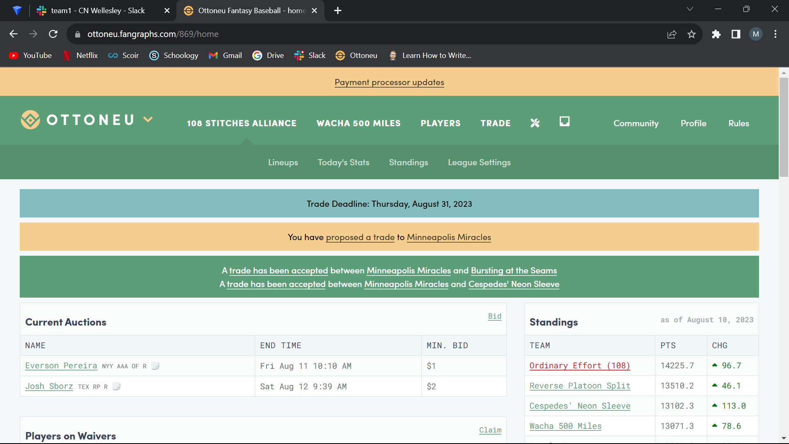Open the Ottoneu bookmark

click(356, 55)
